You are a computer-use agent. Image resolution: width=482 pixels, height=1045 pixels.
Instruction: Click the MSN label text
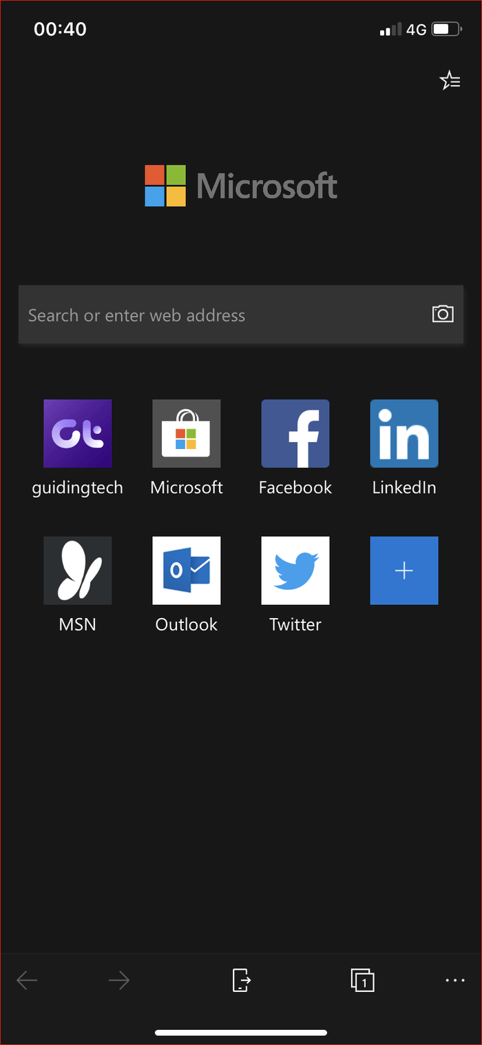pos(77,625)
